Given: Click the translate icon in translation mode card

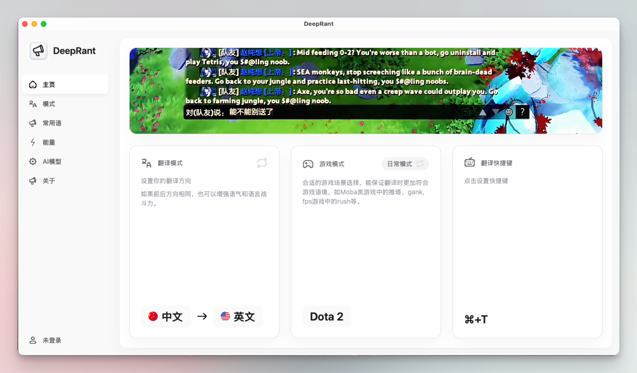Looking at the screenshot, I should click(147, 163).
